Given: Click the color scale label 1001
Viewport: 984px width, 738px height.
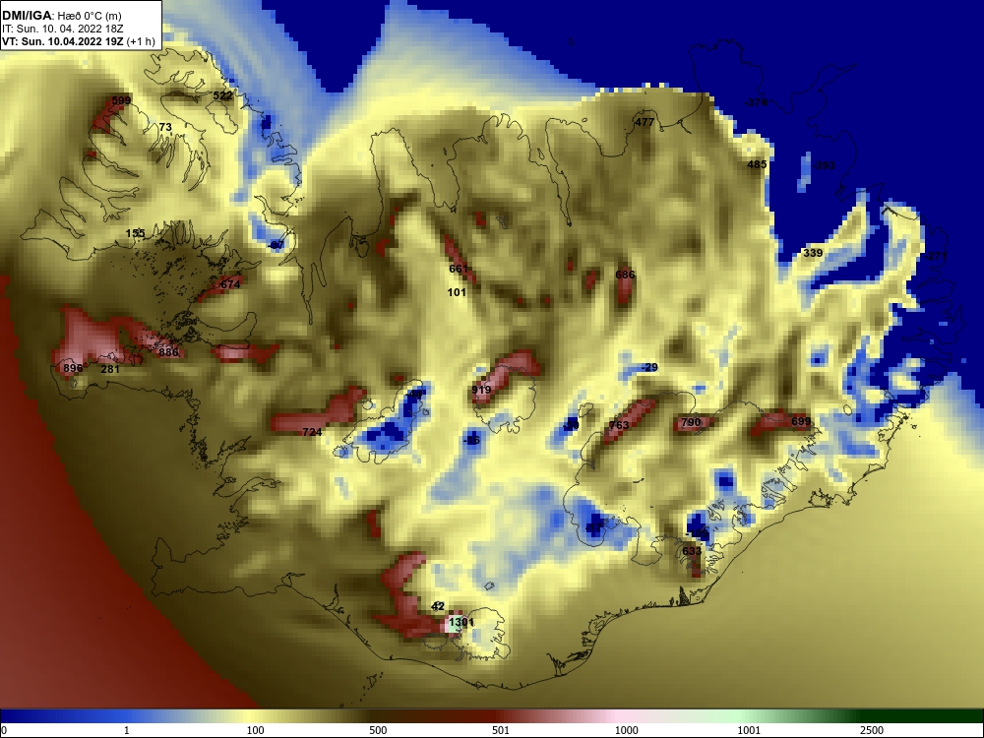Looking at the screenshot, I should pos(749,730).
